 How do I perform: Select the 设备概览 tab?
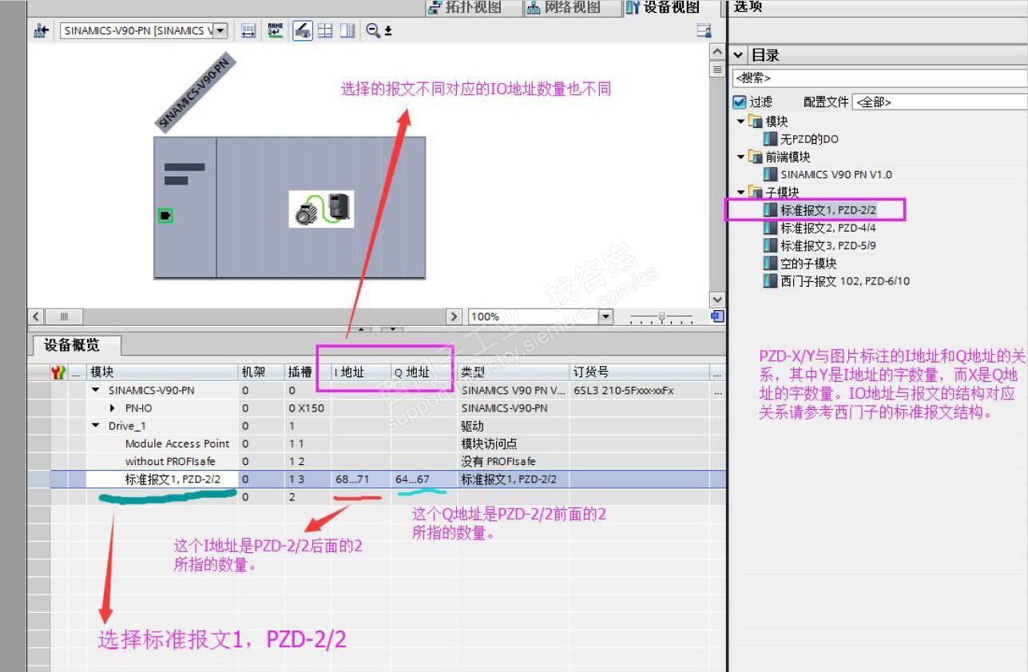click(x=77, y=345)
